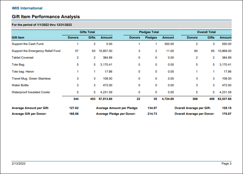Click the 134.97 average pledge value
The image size is (243, 174).
point(152,108)
